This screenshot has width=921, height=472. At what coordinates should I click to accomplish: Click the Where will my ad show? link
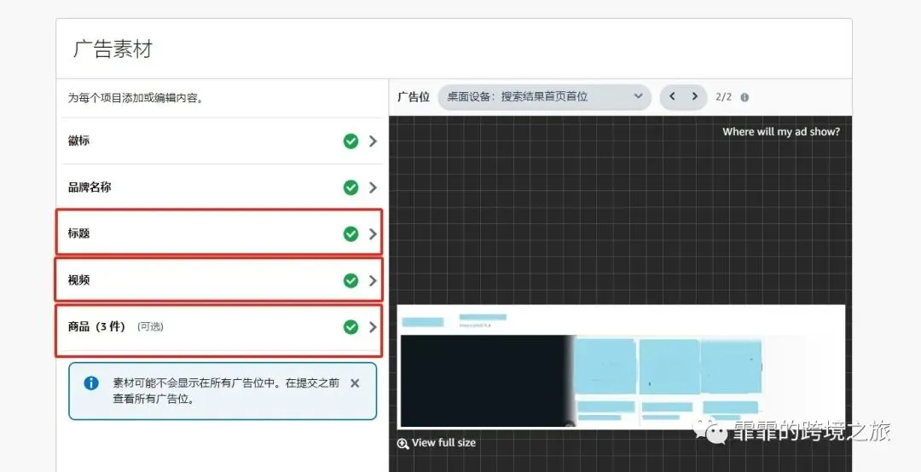[x=781, y=132]
